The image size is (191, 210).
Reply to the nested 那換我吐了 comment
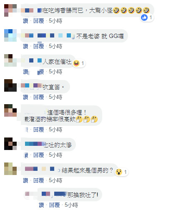55,205
